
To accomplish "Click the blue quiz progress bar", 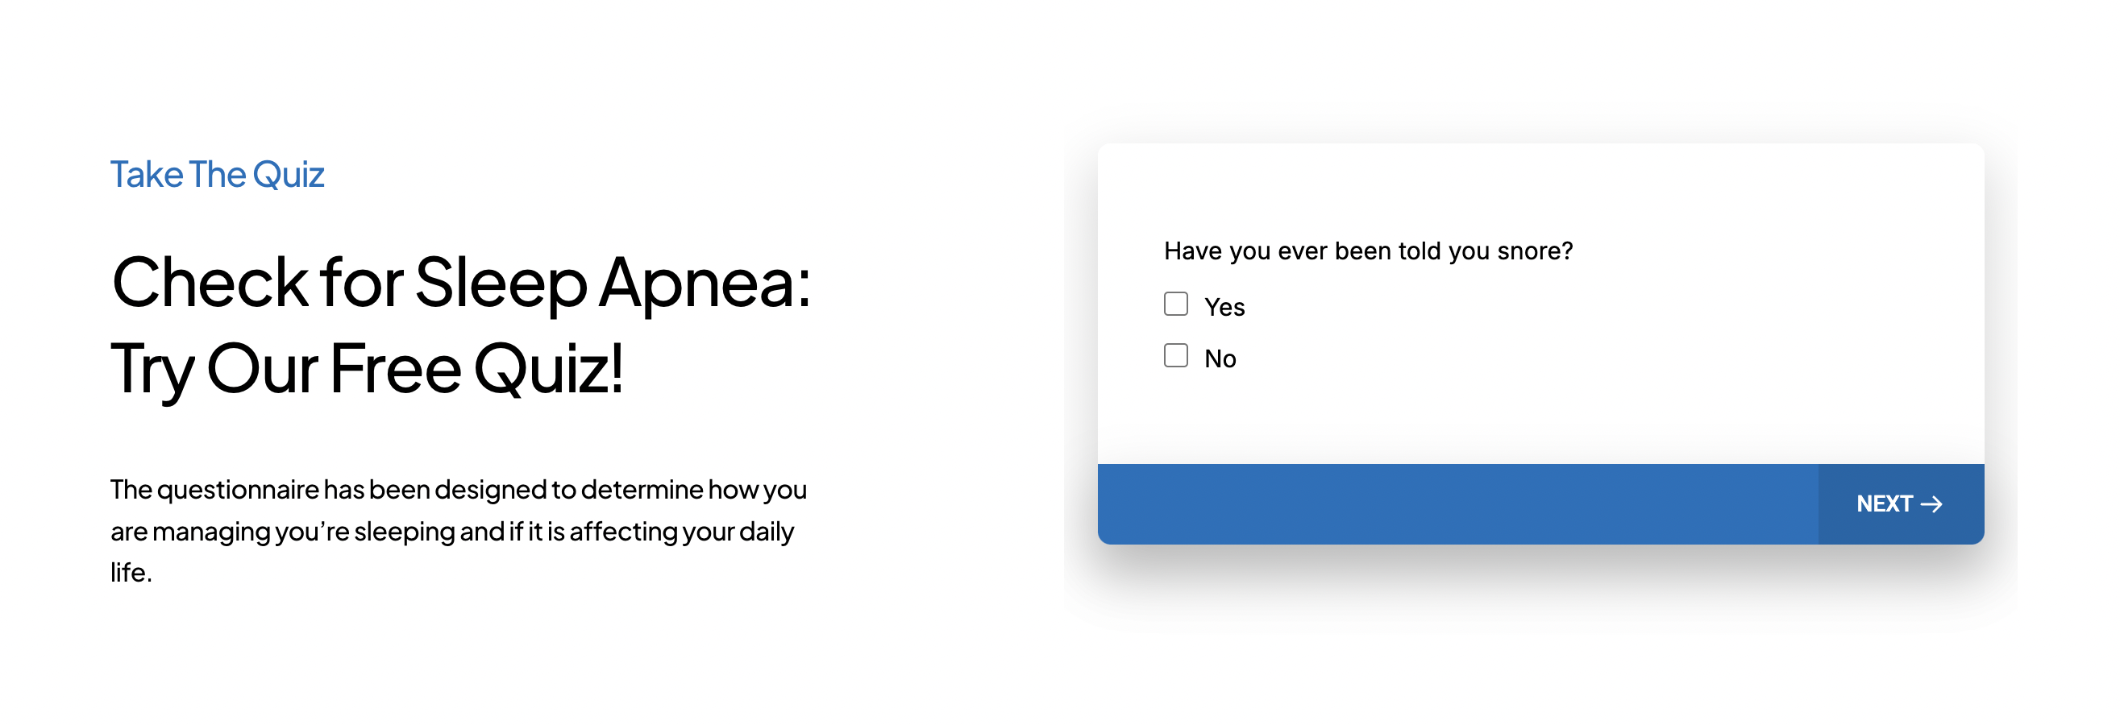I will pyautogui.click(x=1457, y=504).
